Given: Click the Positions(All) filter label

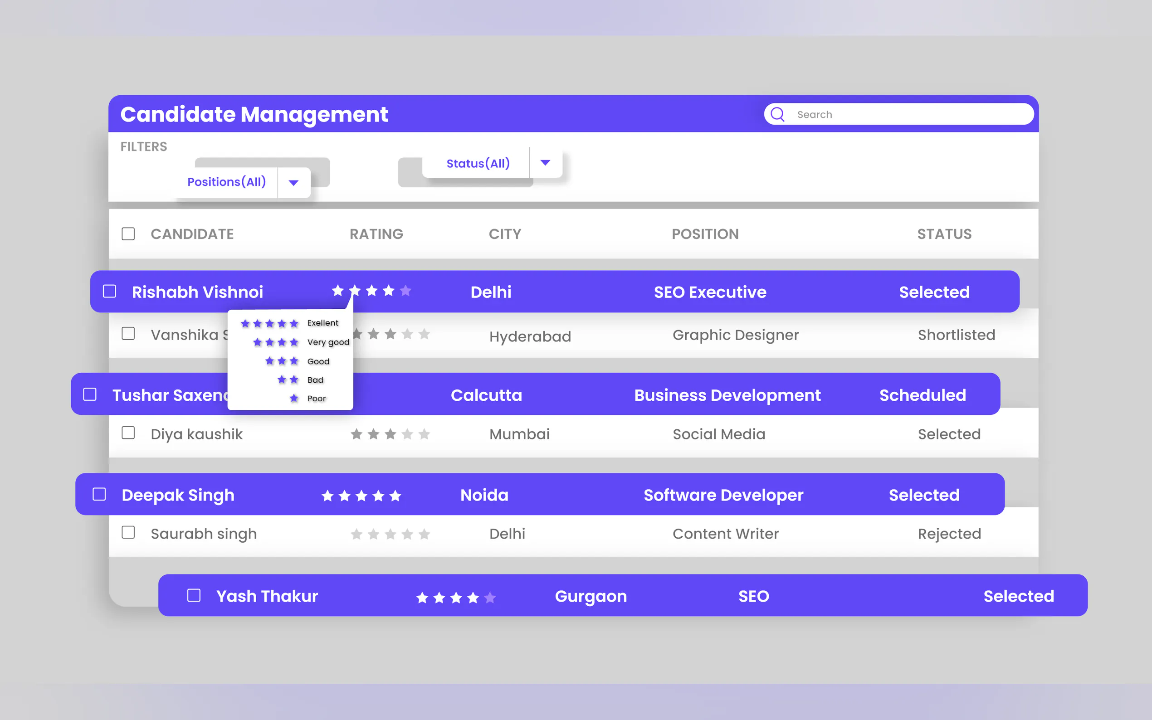Looking at the screenshot, I should [226, 182].
